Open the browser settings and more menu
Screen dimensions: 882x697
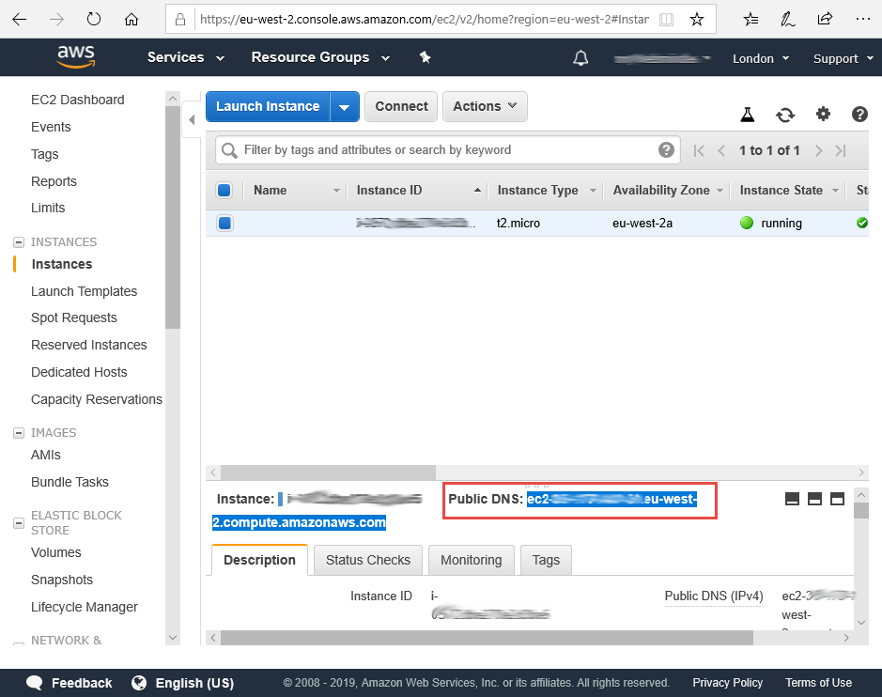pyautogui.click(x=863, y=20)
